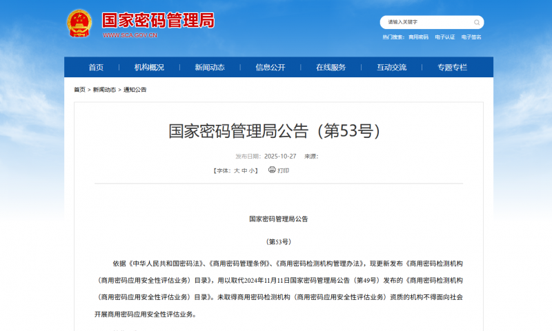Open the 专题专栏 nav item
552x331 pixels.
pos(452,67)
